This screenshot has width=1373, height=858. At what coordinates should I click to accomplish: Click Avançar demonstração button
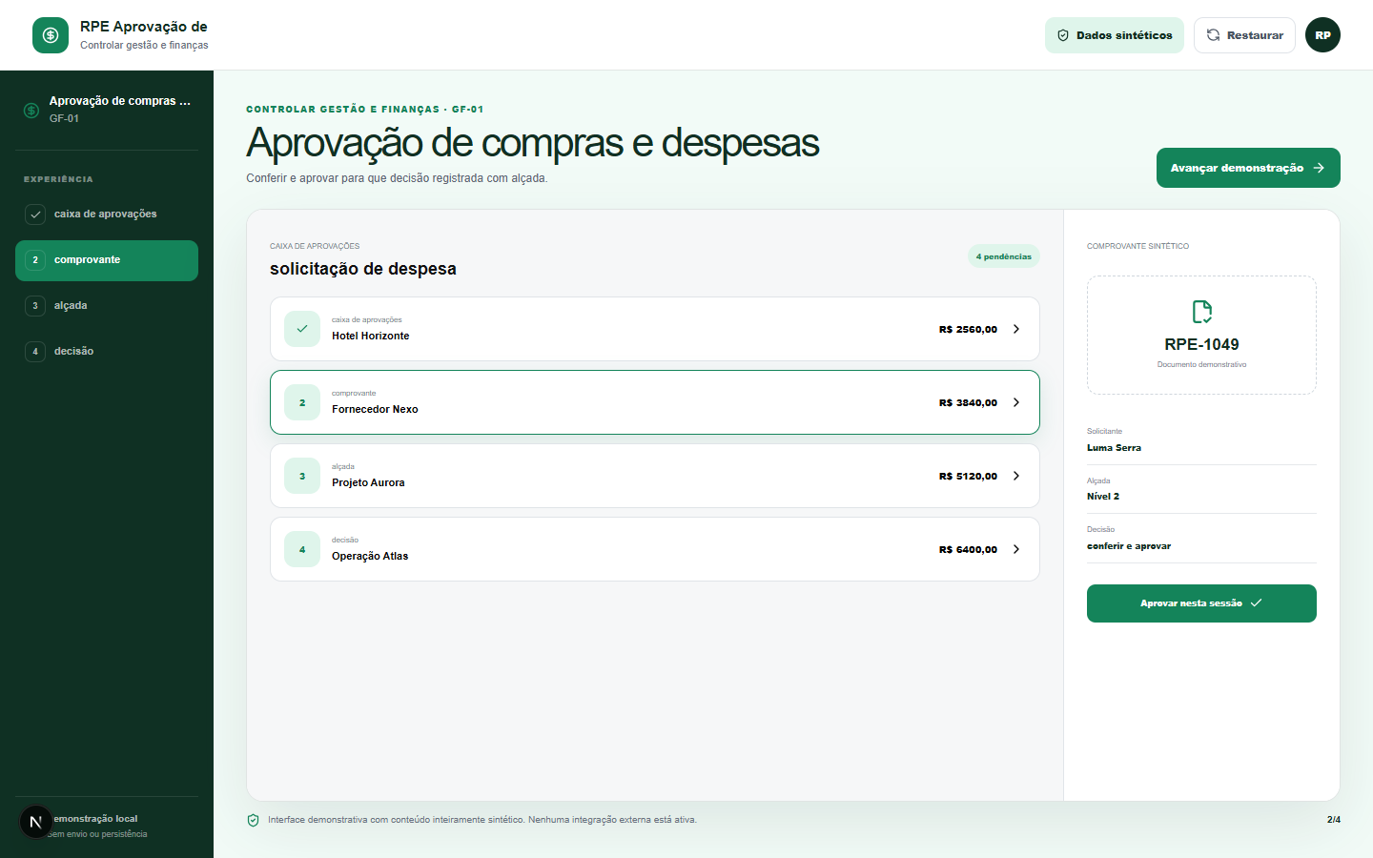click(x=1248, y=168)
